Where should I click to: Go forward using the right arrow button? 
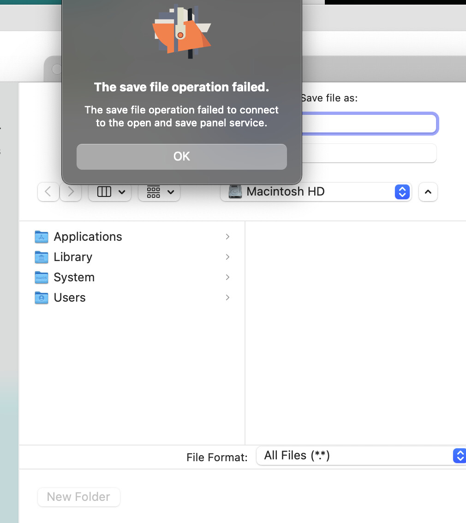tap(71, 192)
